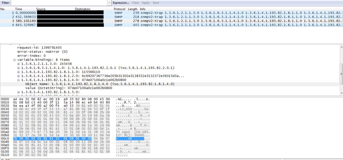
Task: Click the SNMP protocol cell of packet 1
Action: point(119,13)
